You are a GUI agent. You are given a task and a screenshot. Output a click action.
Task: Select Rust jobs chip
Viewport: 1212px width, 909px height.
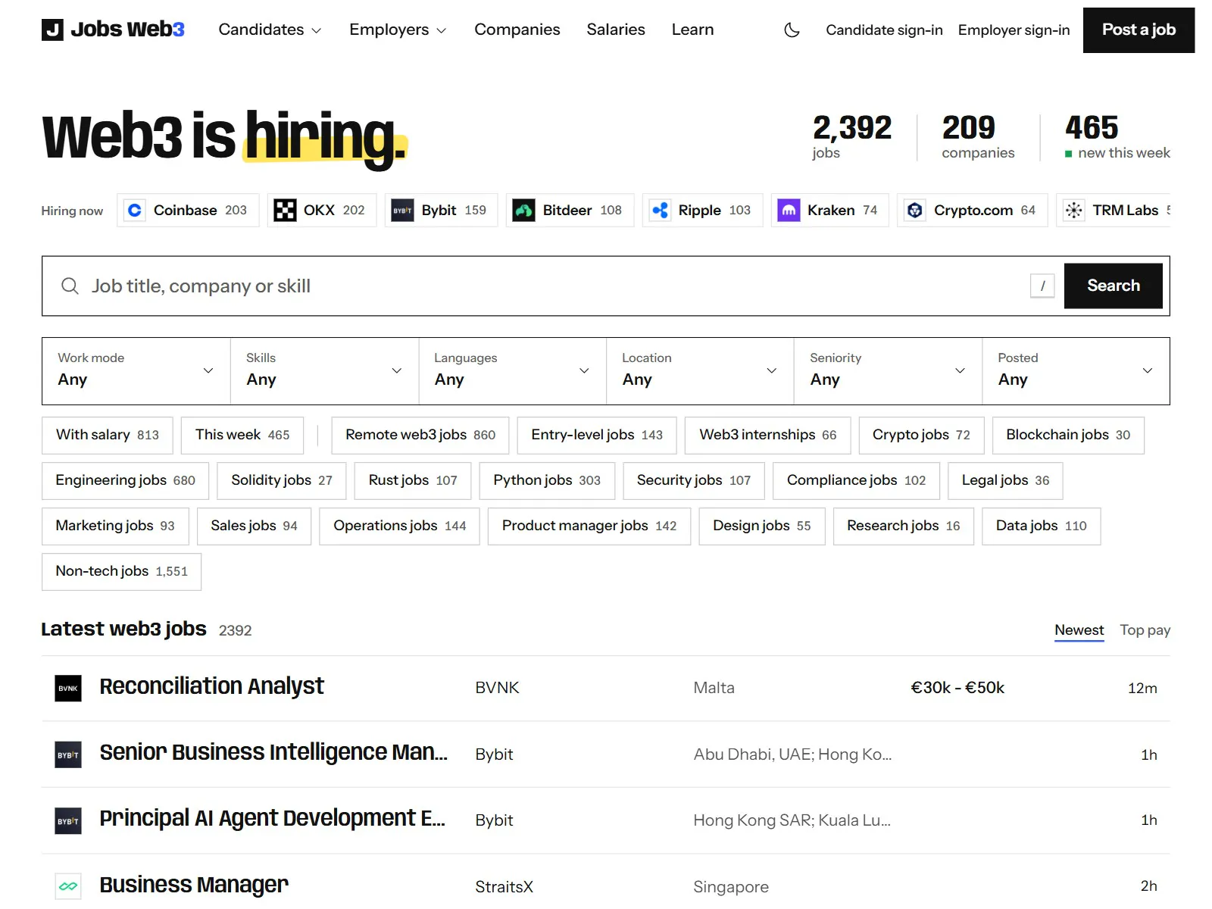pos(413,480)
